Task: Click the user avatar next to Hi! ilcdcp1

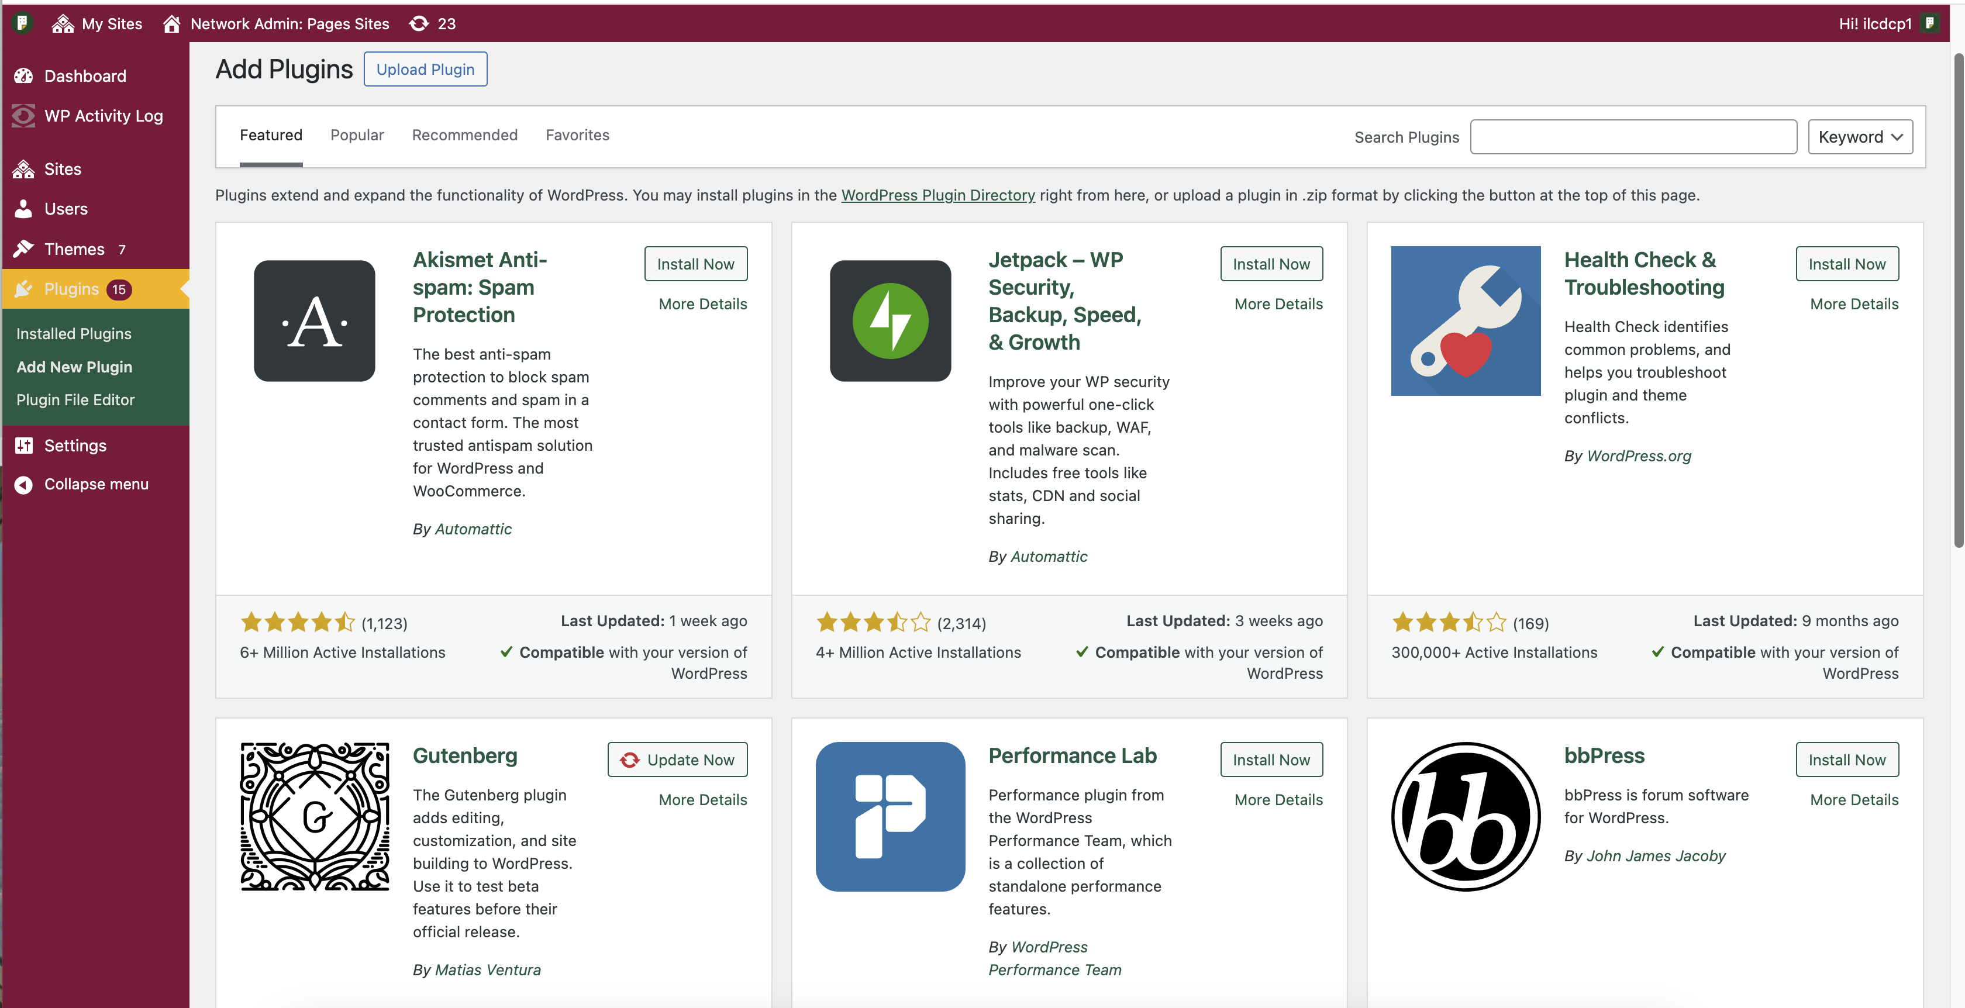Action: [1929, 23]
